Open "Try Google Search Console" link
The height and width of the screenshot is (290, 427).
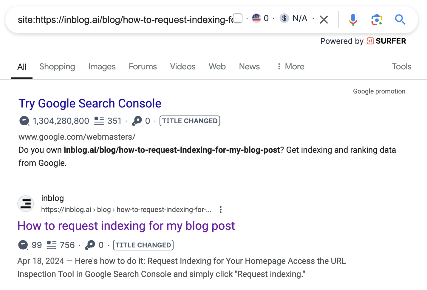click(x=90, y=104)
